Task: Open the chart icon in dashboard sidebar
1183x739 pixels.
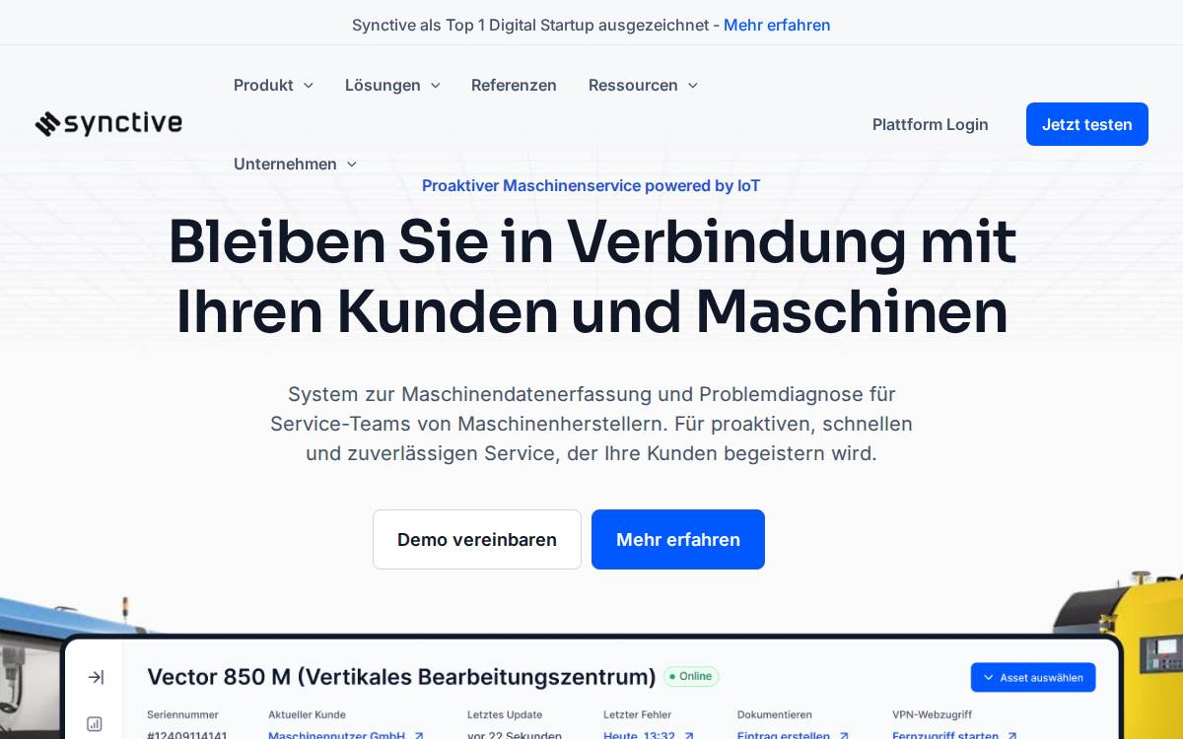Action: point(95,724)
